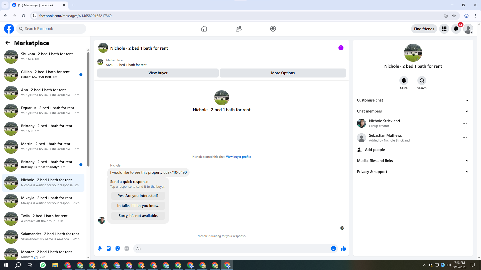Record a voice clip with microphone icon
481x270 pixels.
(x=100, y=248)
